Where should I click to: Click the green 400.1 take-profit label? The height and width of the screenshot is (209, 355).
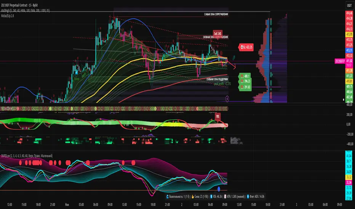coord(245,76)
